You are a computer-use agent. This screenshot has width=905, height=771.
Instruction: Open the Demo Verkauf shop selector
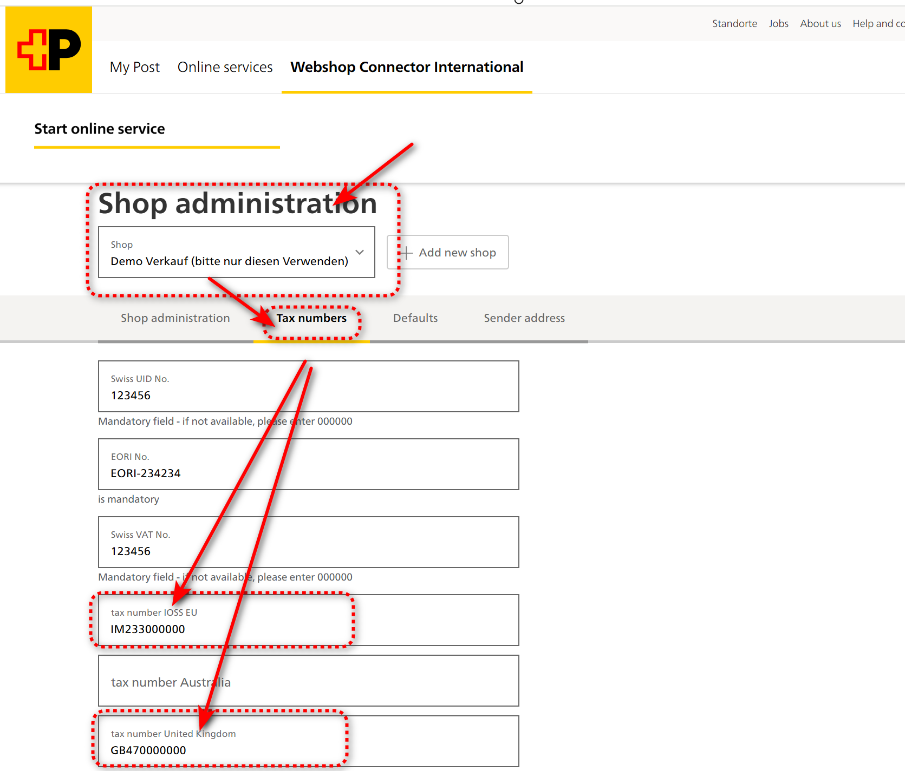(x=230, y=253)
